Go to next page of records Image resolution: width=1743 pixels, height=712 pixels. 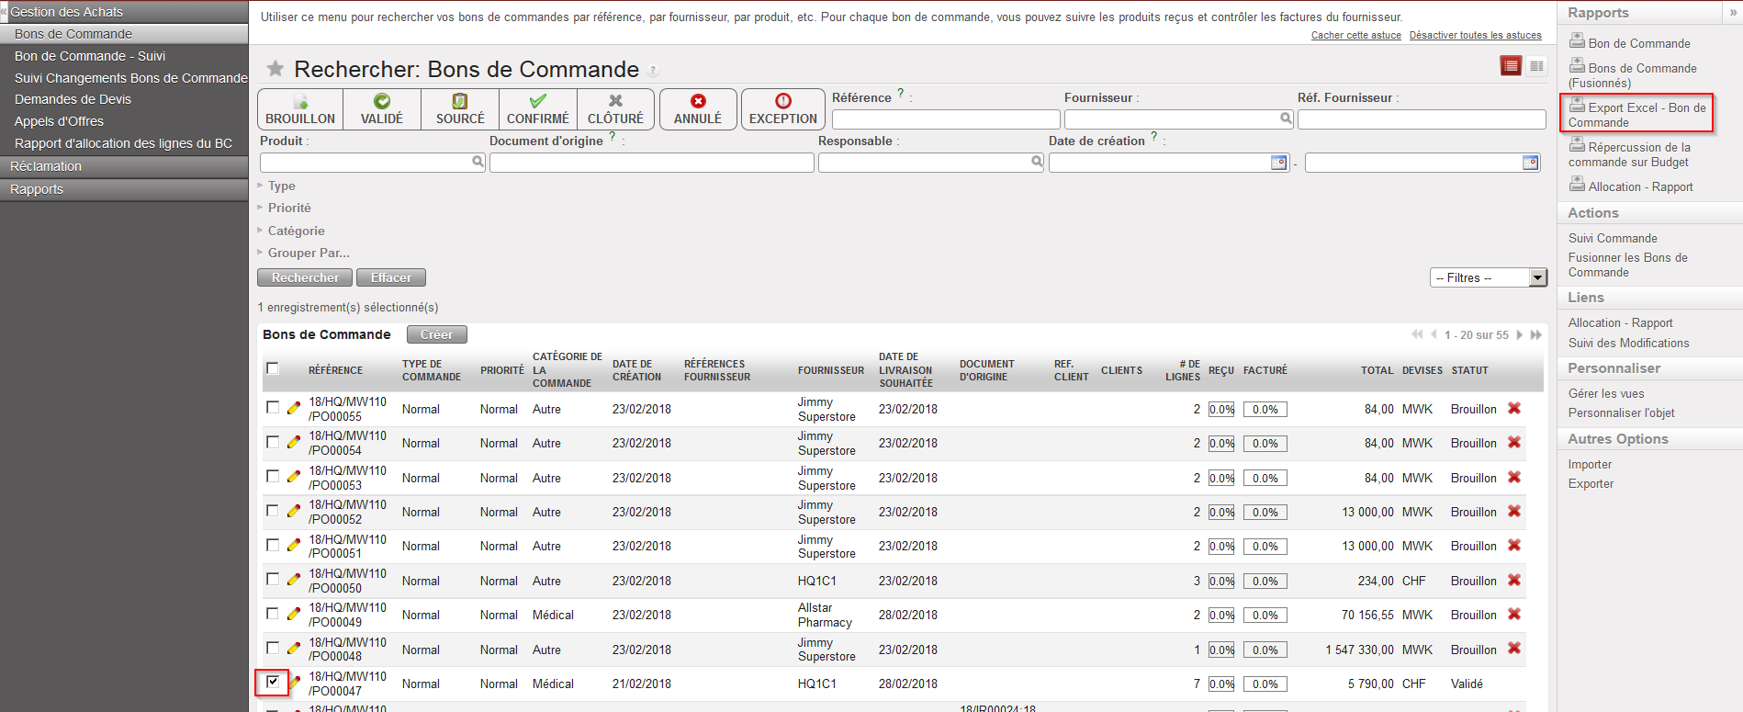[1520, 334]
